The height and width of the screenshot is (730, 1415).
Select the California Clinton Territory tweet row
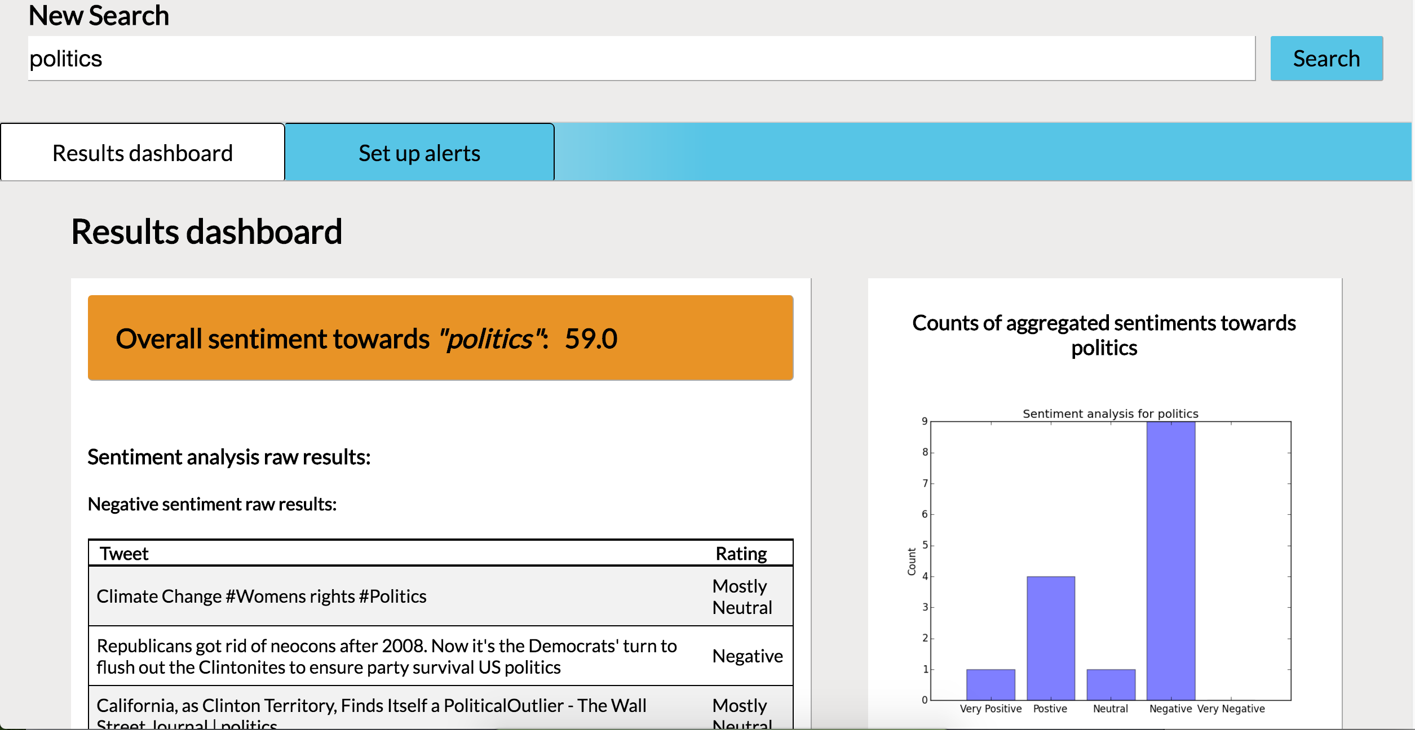click(371, 706)
